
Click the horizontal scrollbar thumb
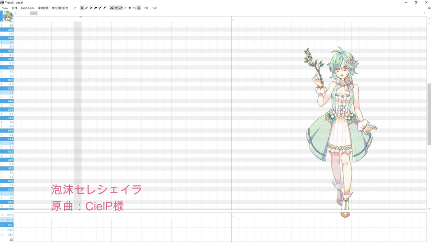tap(34, 13)
